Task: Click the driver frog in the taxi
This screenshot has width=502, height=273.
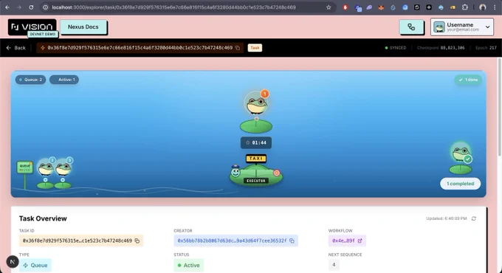Action: 235,172
